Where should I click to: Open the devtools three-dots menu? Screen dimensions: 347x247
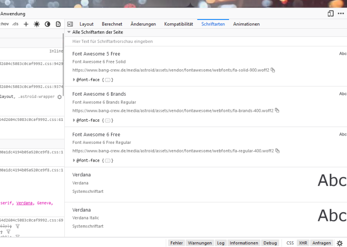click(341, 14)
